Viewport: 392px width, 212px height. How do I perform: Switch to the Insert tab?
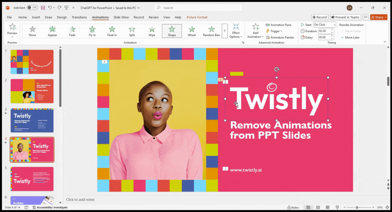coord(36,17)
